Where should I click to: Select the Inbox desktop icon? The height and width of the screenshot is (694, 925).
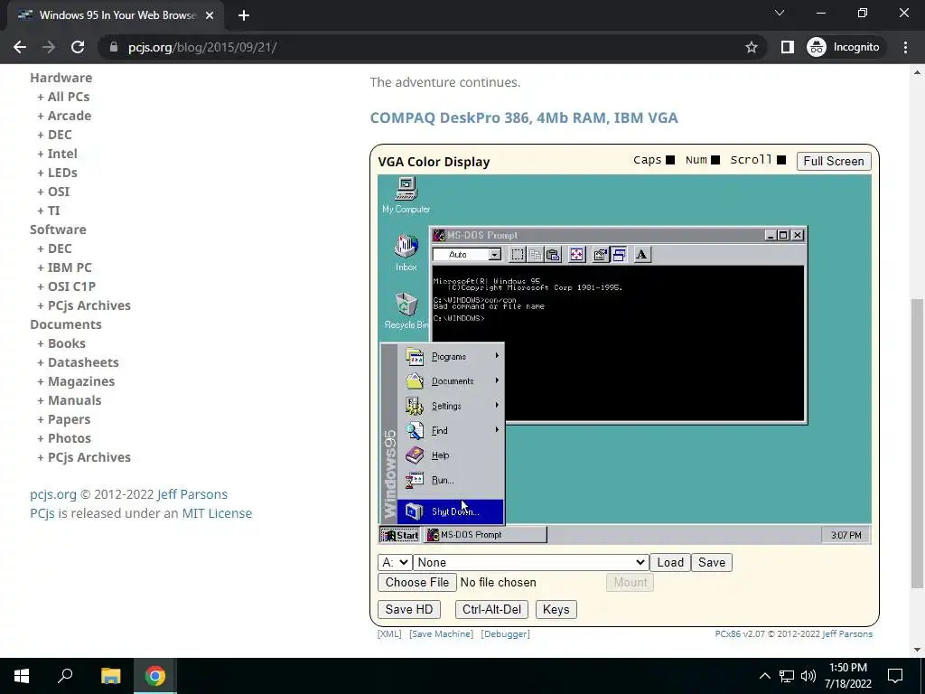click(x=406, y=253)
